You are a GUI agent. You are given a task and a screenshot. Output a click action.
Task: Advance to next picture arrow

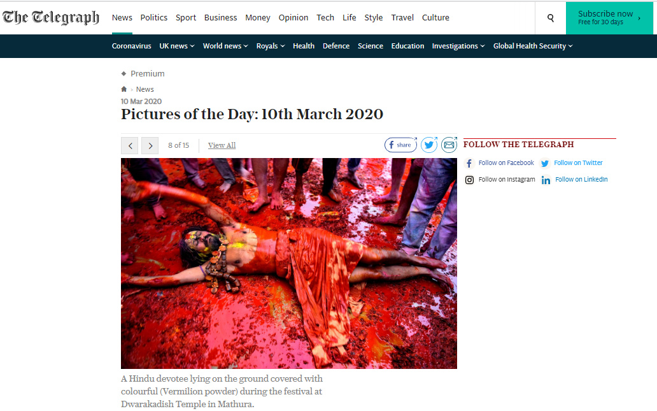(x=150, y=145)
